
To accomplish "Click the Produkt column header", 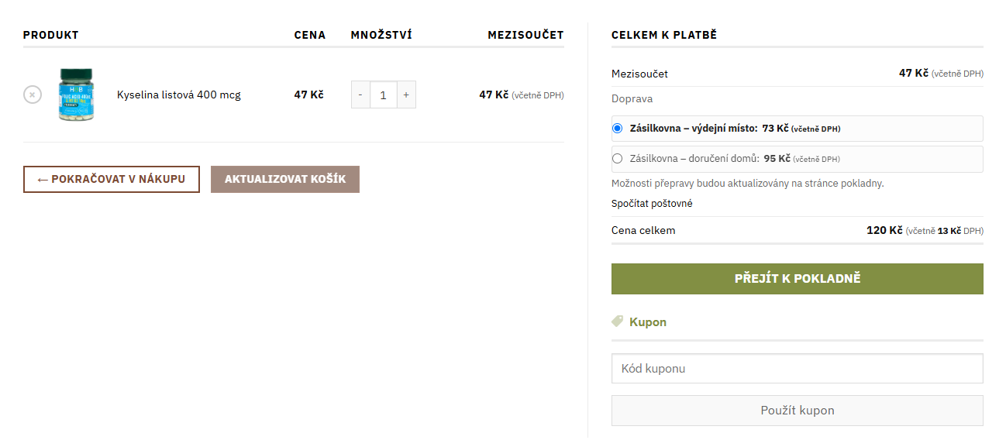I will pos(51,35).
